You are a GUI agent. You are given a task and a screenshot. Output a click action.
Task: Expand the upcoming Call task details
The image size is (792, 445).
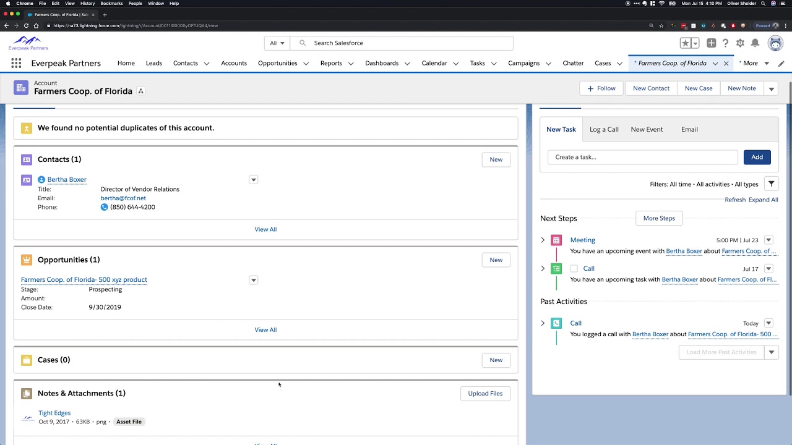click(x=543, y=269)
